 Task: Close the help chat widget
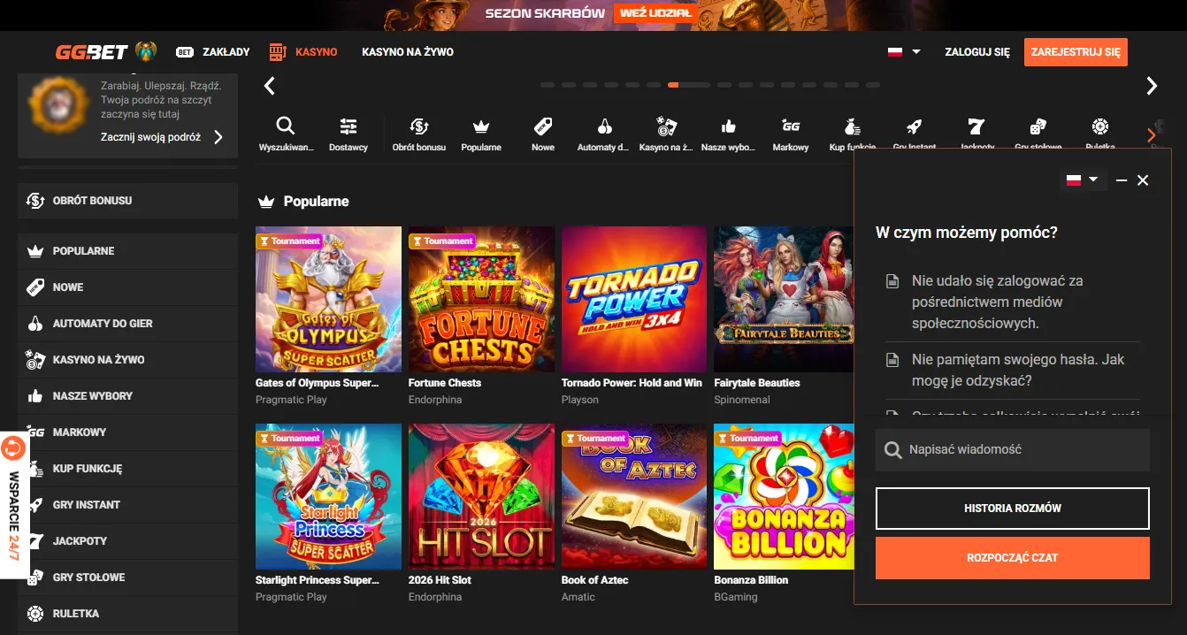point(1143,180)
